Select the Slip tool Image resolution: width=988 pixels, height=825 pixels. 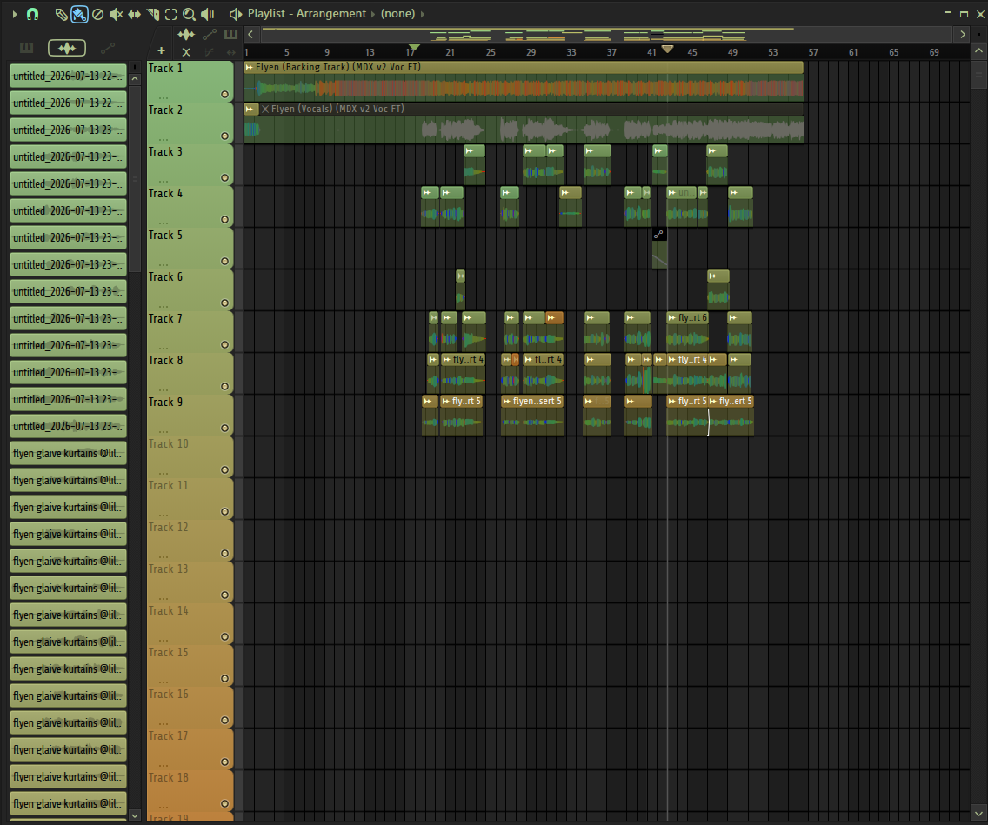pyautogui.click(x=134, y=14)
